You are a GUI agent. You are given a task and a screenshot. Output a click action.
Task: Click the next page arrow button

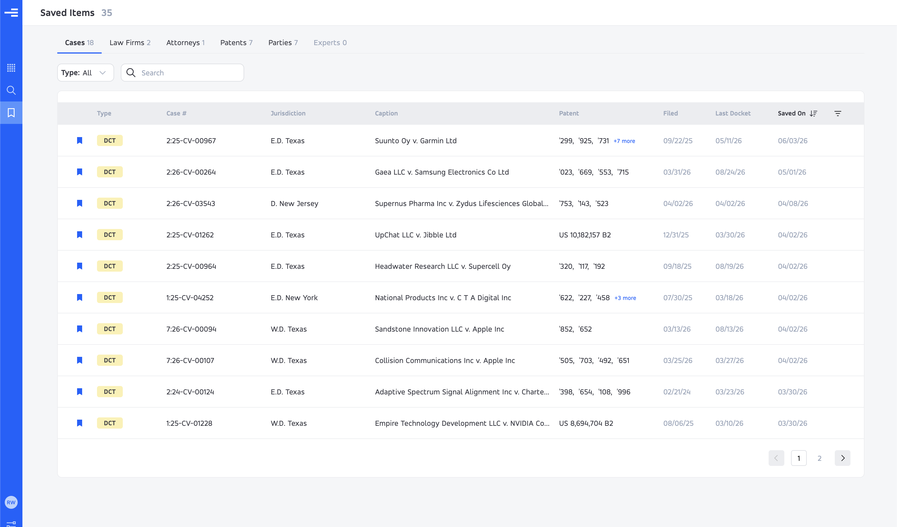(842, 458)
